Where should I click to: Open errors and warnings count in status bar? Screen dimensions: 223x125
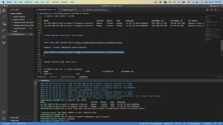pos(21,124)
